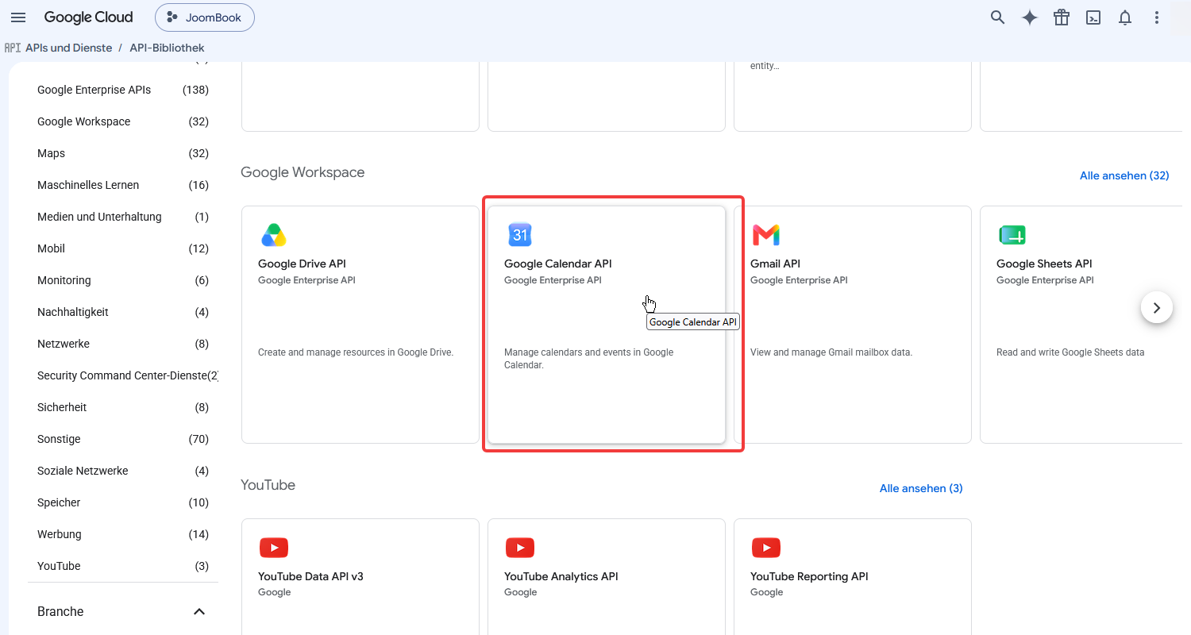Choose the YouTube category filter in sidebar
The height and width of the screenshot is (635, 1191).
(123, 566)
